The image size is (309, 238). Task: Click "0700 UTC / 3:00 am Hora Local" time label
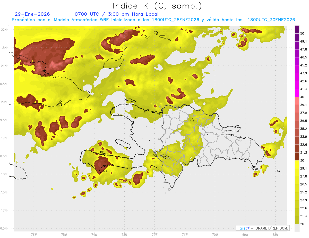click(x=116, y=14)
